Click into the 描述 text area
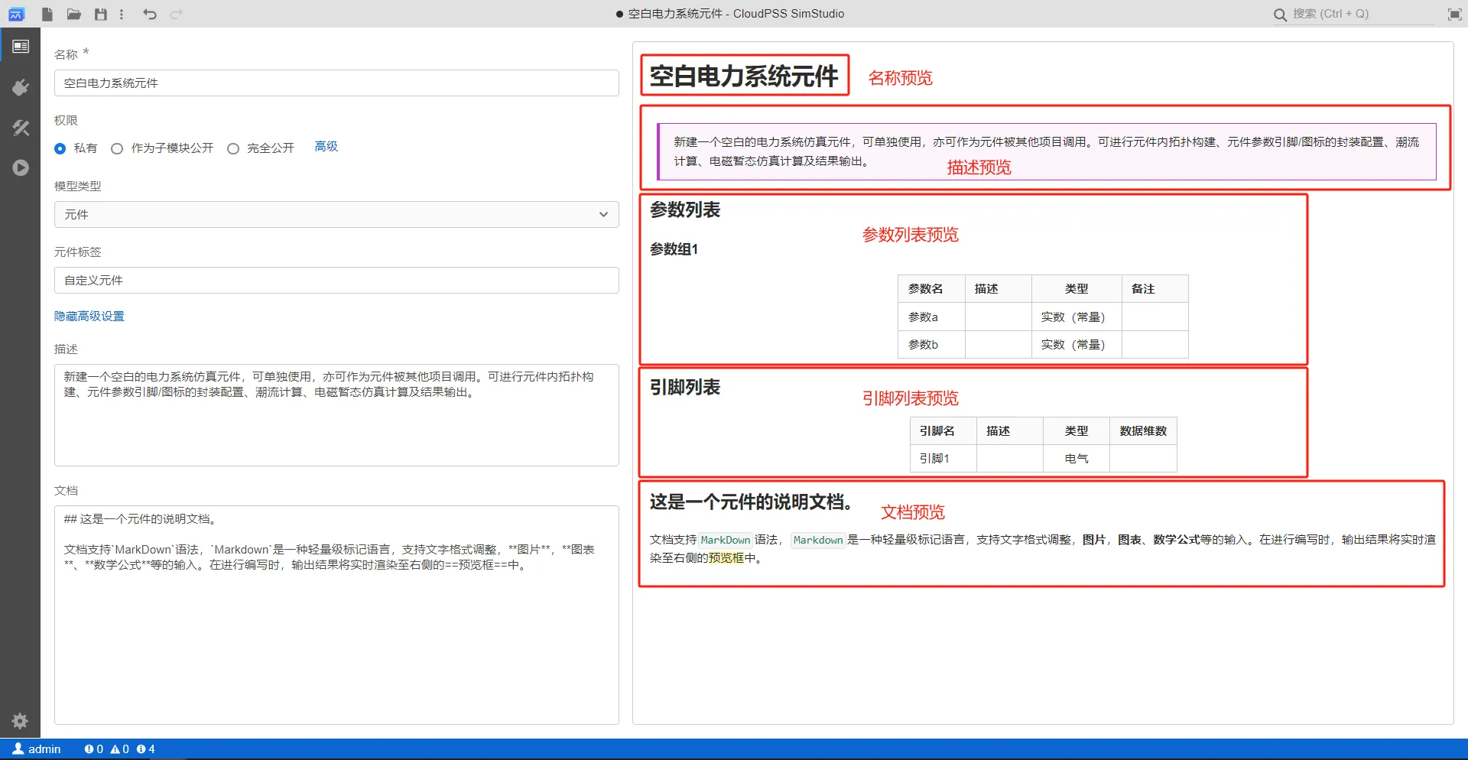This screenshot has width=1468, height=760. pyautogui.click(x=336, y=415)
